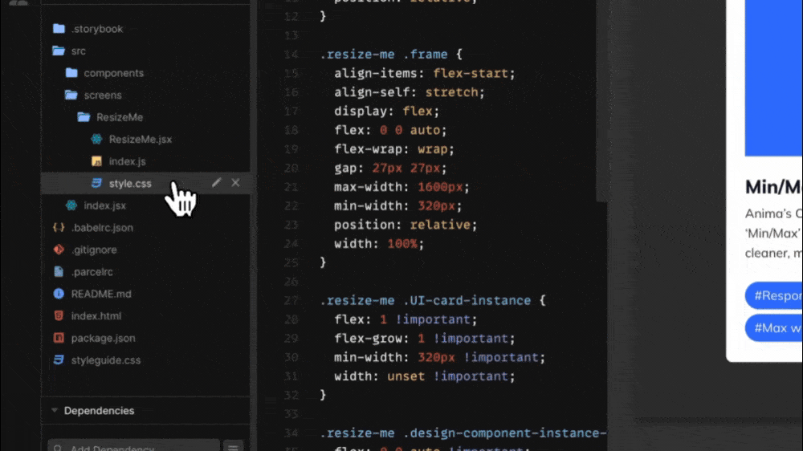803x451 pixels.
Task: Open the .babelrc.json file
Action: tap(102, 228)
